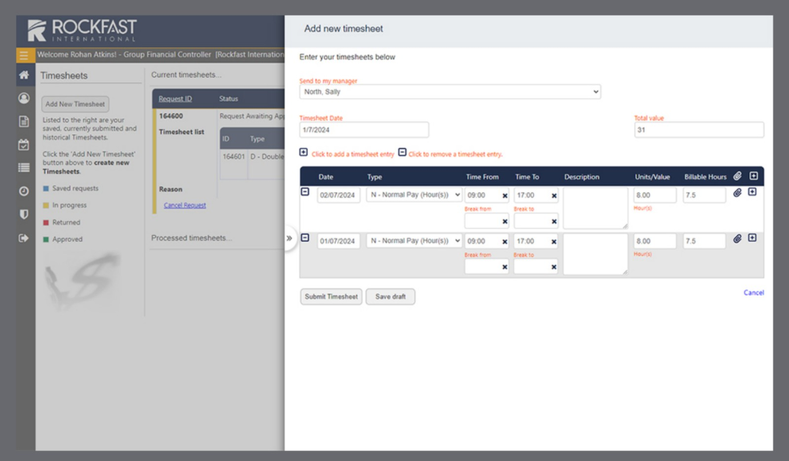Screen dimensions: 789x461
Task: Open the home icon in the sidebar
Action: tap(23, 75)
